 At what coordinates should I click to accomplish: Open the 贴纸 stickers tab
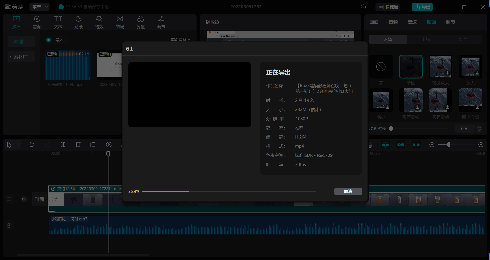pyautogui.click(x=78, y=22)
